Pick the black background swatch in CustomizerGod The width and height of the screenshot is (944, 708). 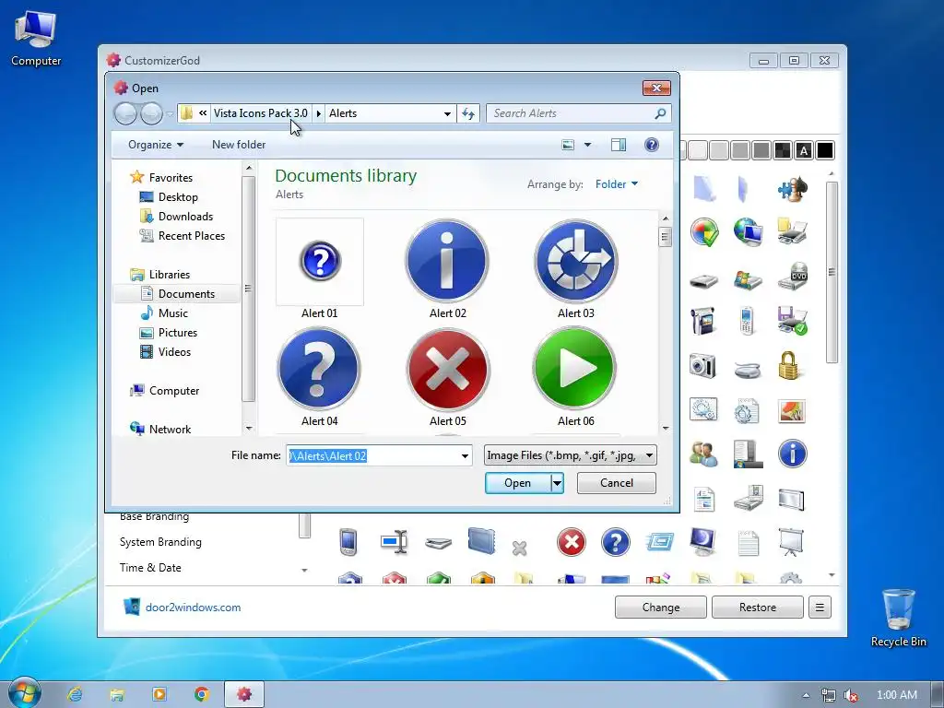coord(825,150)
